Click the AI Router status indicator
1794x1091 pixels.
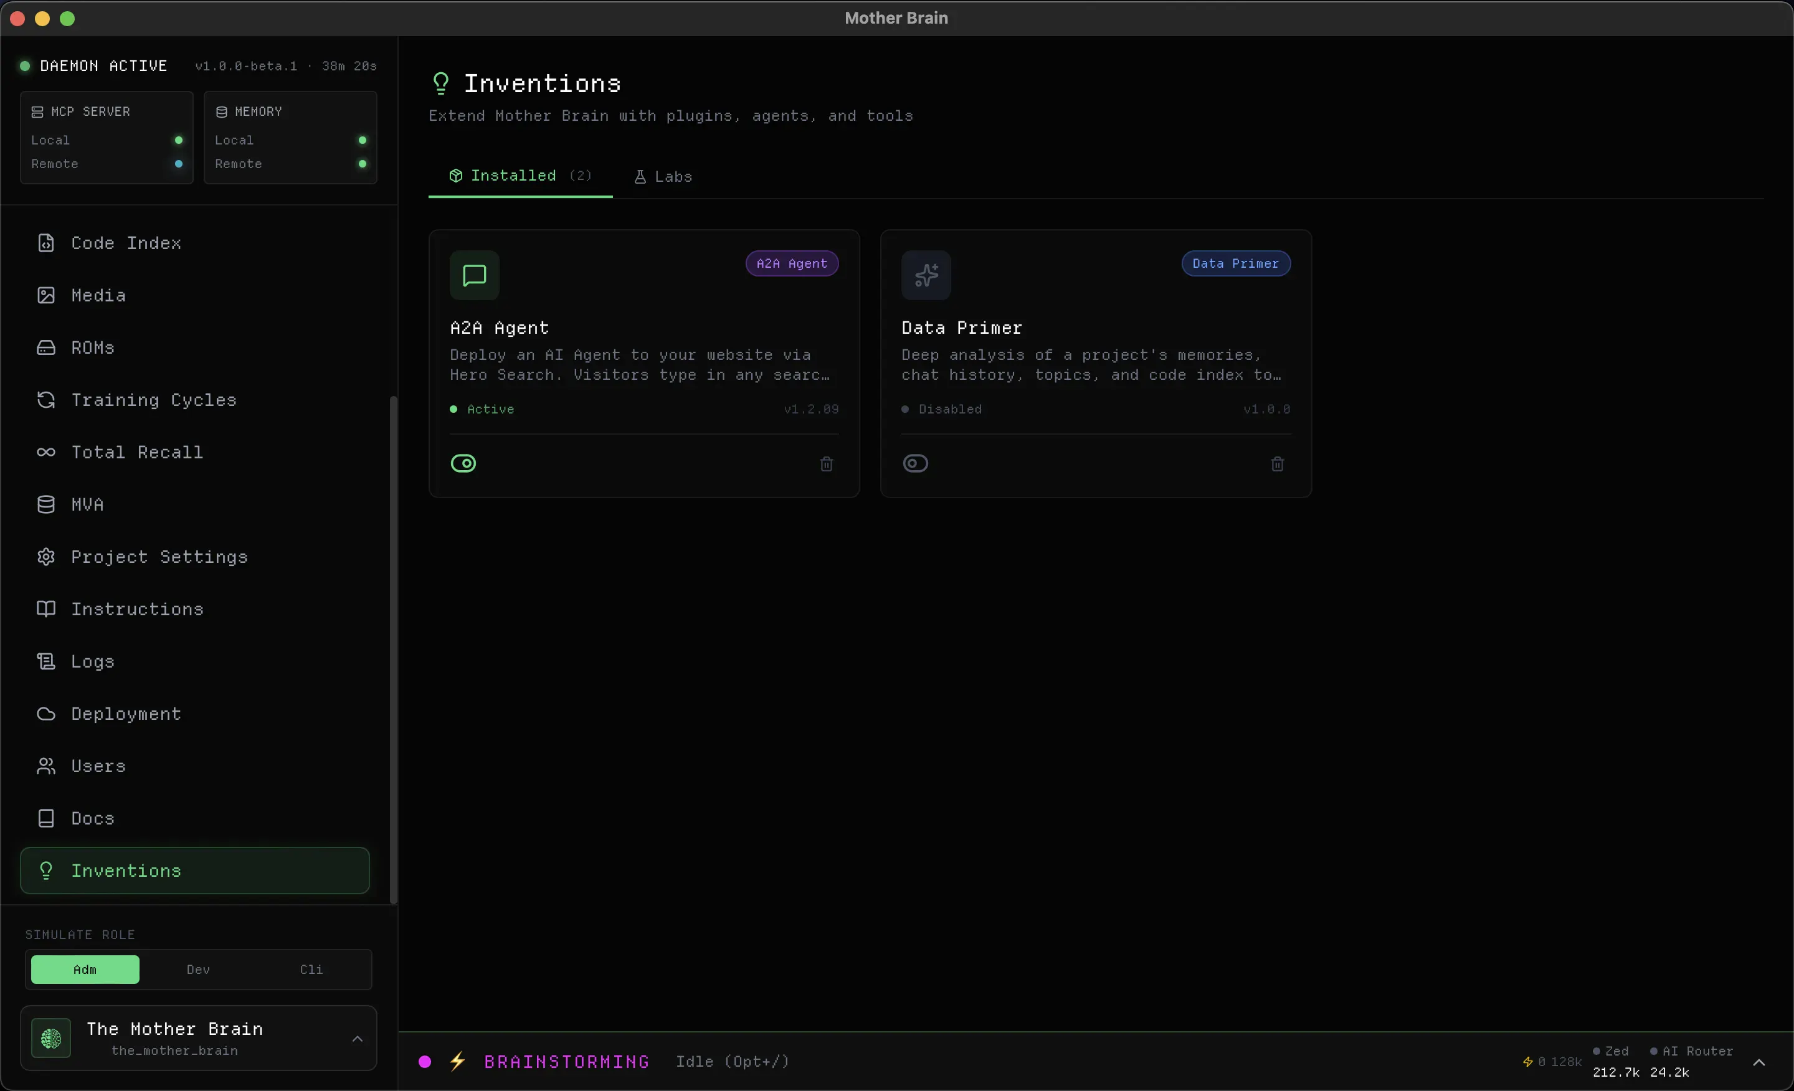(x=1691, y=1052)
